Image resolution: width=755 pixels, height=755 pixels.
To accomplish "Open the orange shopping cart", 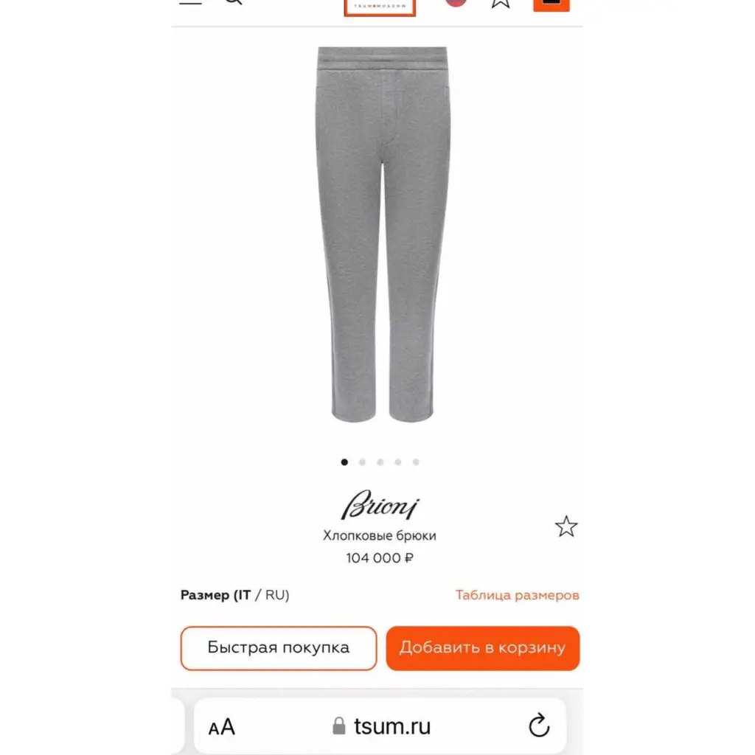I will pyautogui.click(x=552, y=5).
